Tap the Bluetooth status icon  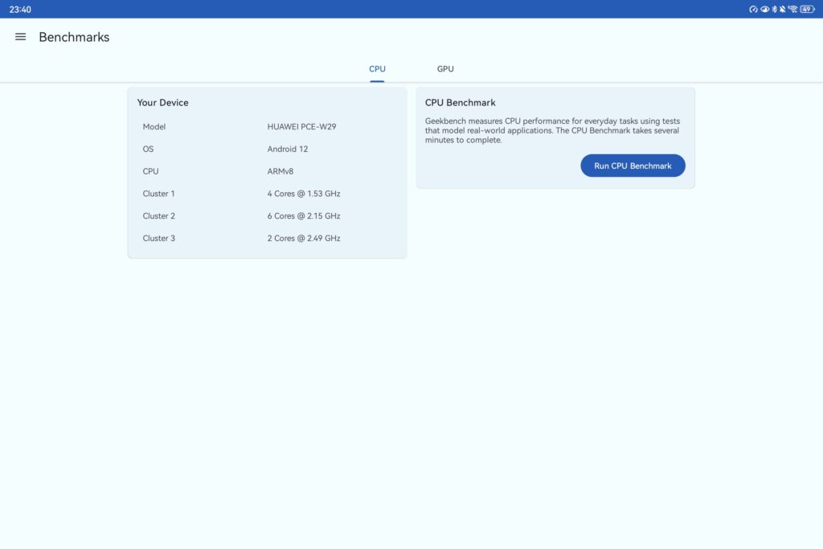coord(774,9)
